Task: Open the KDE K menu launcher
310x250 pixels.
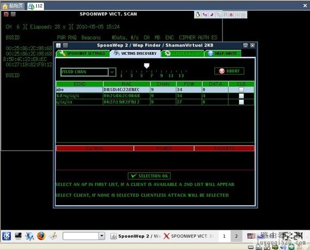Action: 6,236
